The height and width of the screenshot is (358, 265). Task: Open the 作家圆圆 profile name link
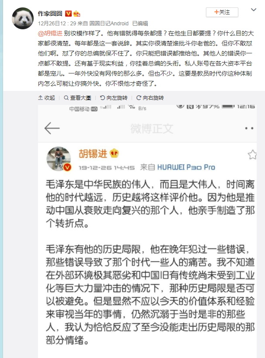tap(50, 14)
